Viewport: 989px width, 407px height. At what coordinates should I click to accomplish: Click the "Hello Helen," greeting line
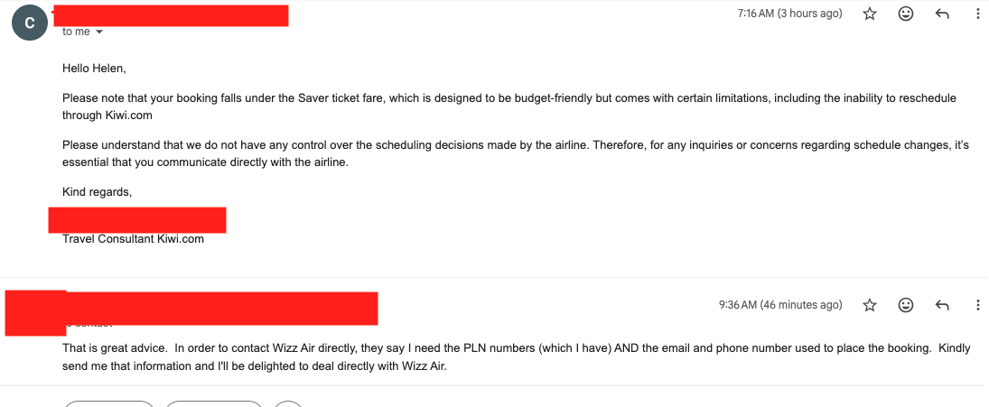(x=94, y=68)
